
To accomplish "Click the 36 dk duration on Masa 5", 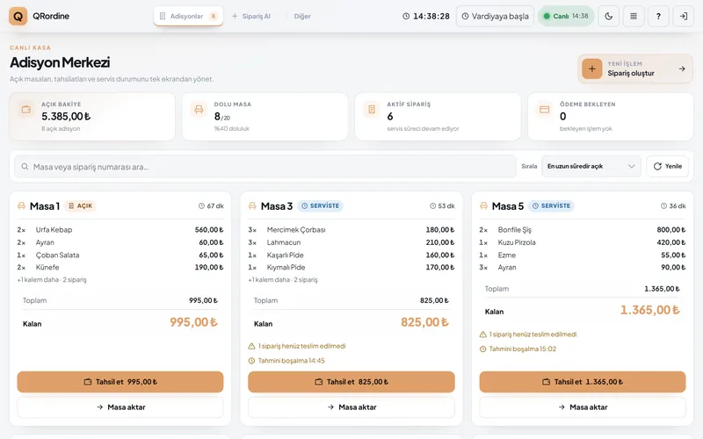I will point(673,206).
